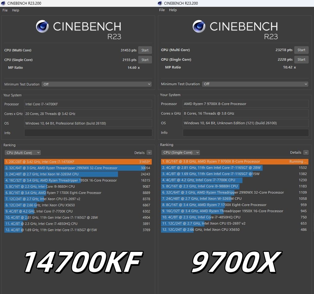Select i7-1165G7 @15W row scoring 1382
Viewport: 314px width, 294px height.
pyautogui.click(x=235, y=174)
